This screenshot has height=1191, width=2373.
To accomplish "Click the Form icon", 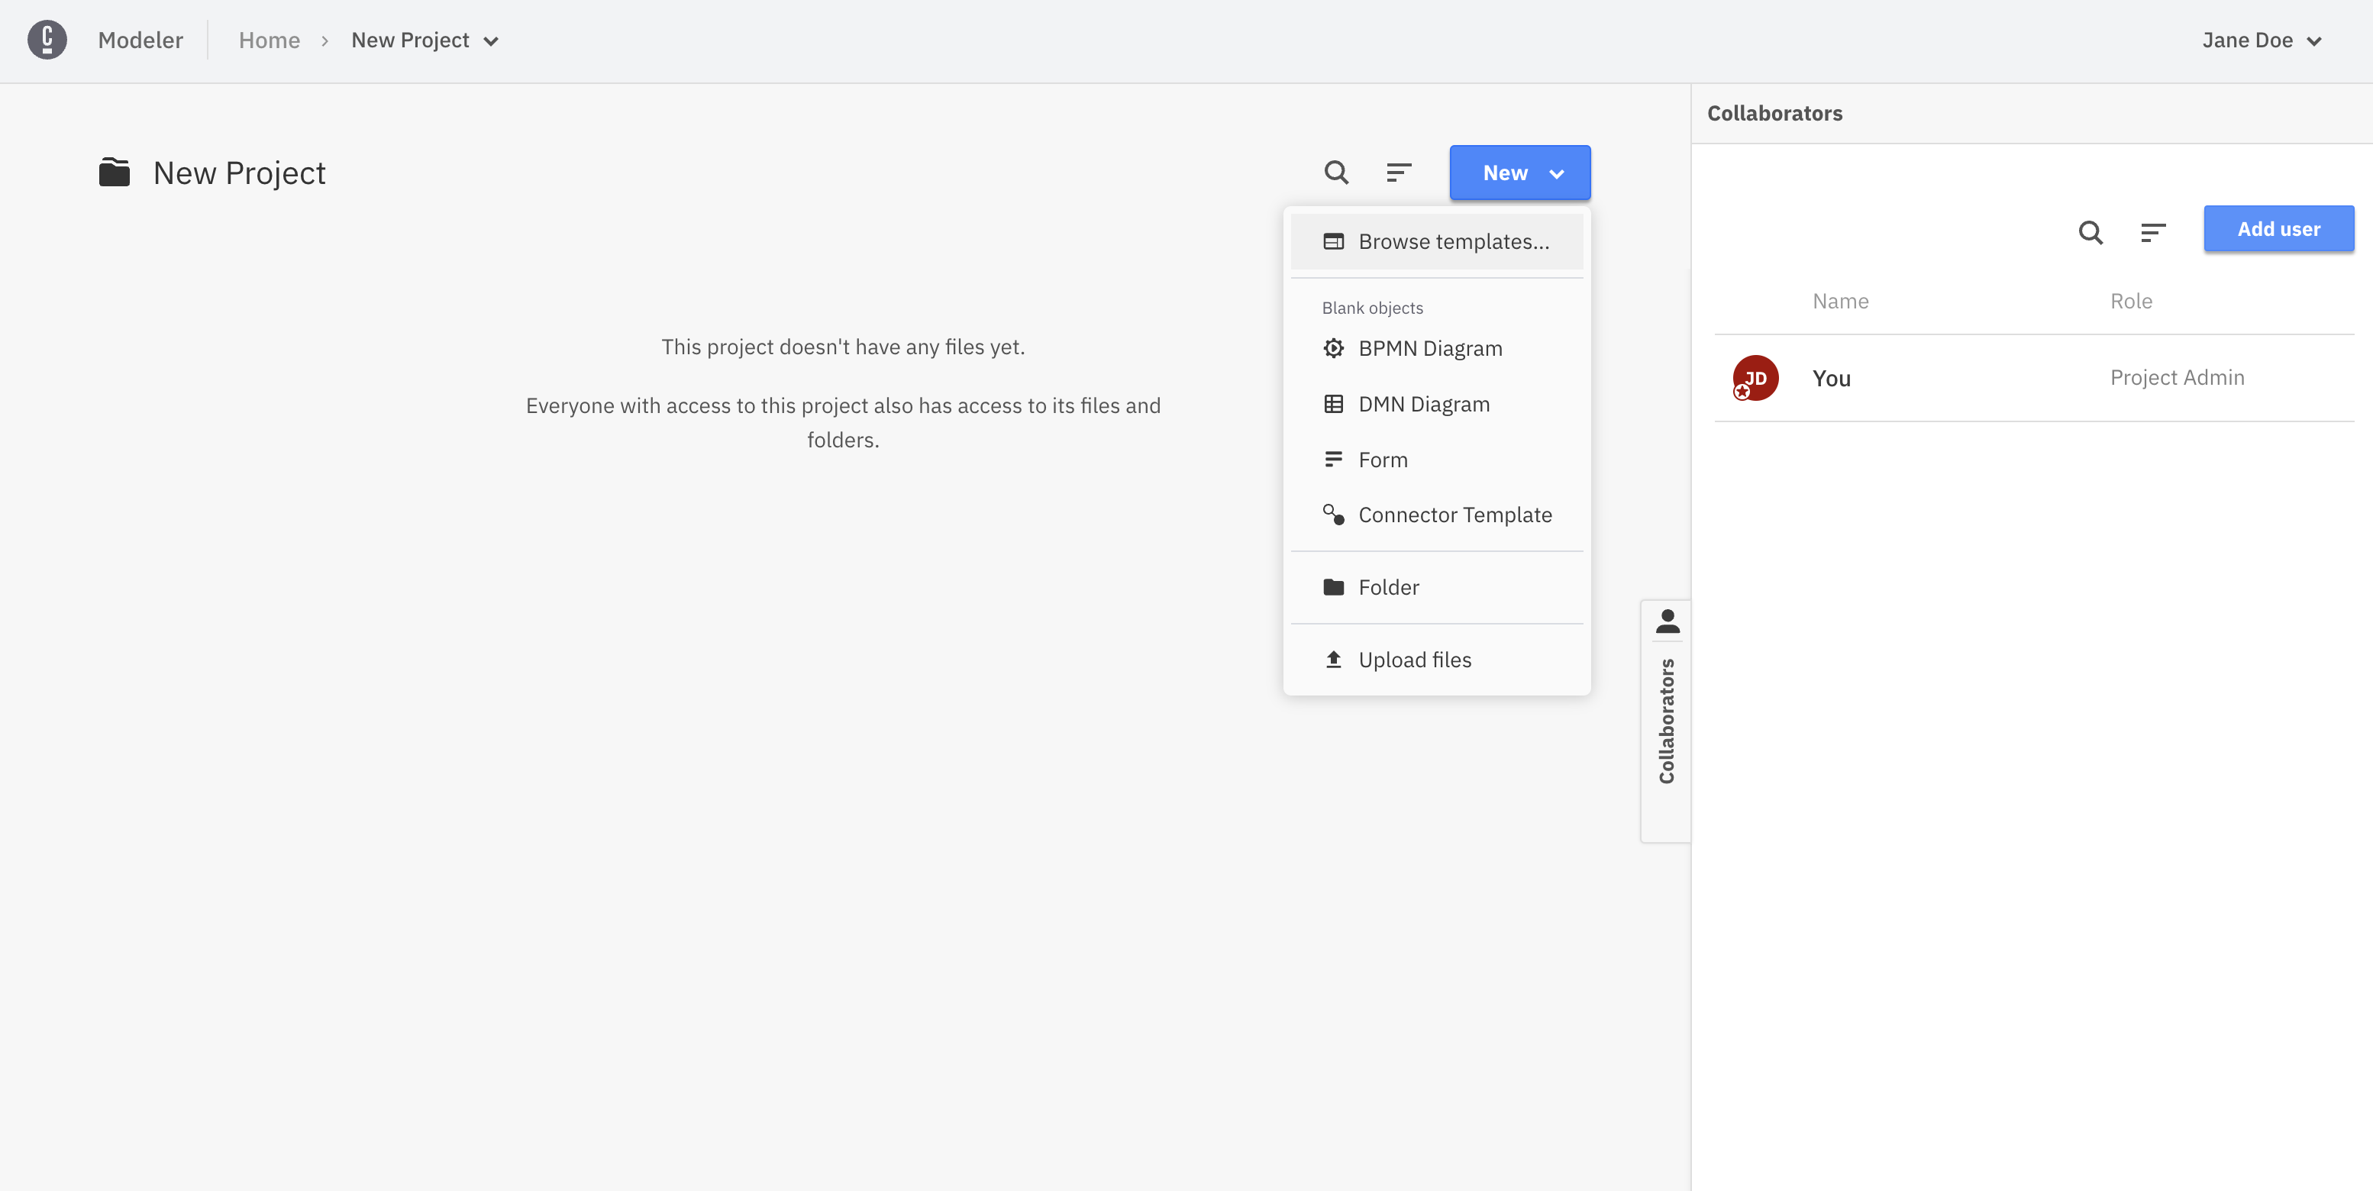I will (1334, 460).
